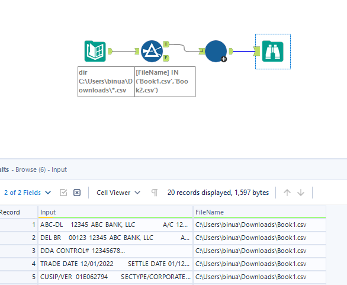347x285 pixels.
Task: Select the FileName cell in record 4
Action: click(259, 264)
